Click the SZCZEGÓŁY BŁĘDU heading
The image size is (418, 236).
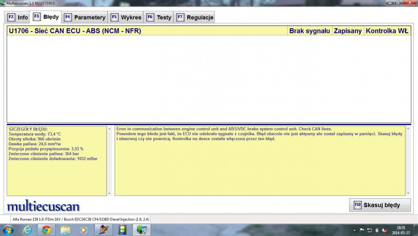point(28,129)
